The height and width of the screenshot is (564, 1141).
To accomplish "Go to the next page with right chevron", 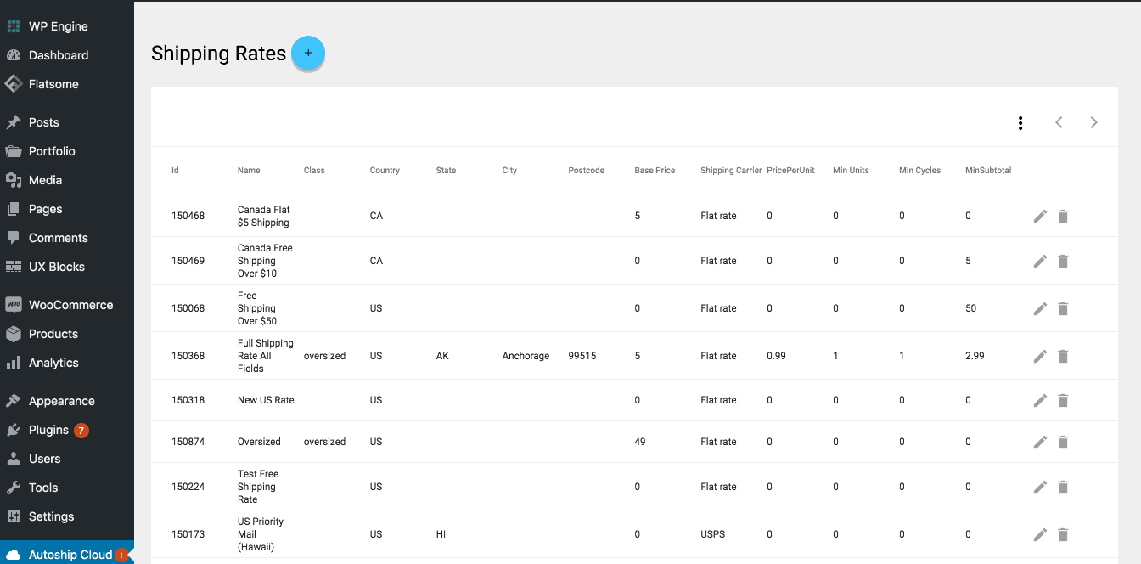I will pyautogui.click(x=1093, y=122).
